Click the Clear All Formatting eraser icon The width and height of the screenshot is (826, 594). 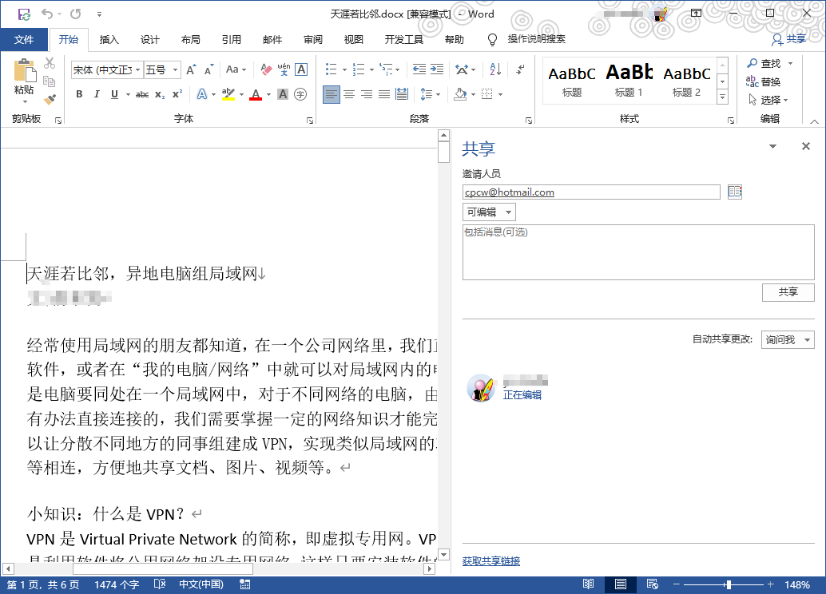pos(266,70)
